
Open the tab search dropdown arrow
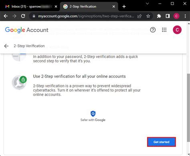(x=147, y=4)
